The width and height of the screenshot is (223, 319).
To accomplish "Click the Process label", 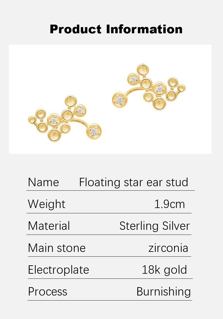I will [47, 292].
